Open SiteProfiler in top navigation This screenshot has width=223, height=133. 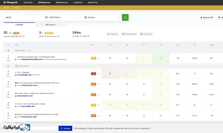(x=93, y=3)
